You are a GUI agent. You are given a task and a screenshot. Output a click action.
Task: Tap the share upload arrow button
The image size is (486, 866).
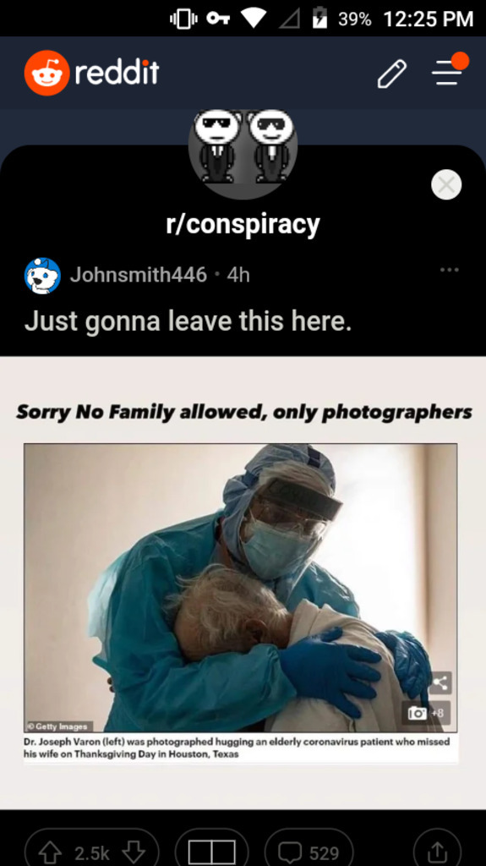(x=437, y=851)
